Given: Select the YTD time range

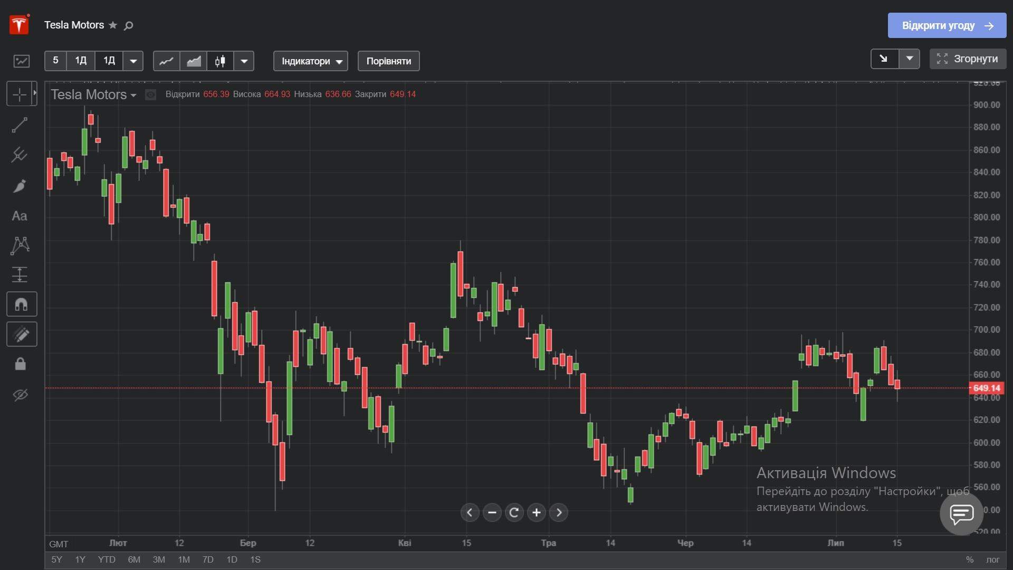Looking at the screenshot, I should pos(107,559).
